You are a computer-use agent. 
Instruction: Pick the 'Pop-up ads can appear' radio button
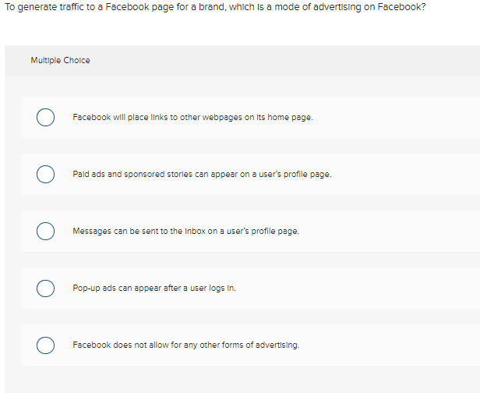click(x=45, y=289)
